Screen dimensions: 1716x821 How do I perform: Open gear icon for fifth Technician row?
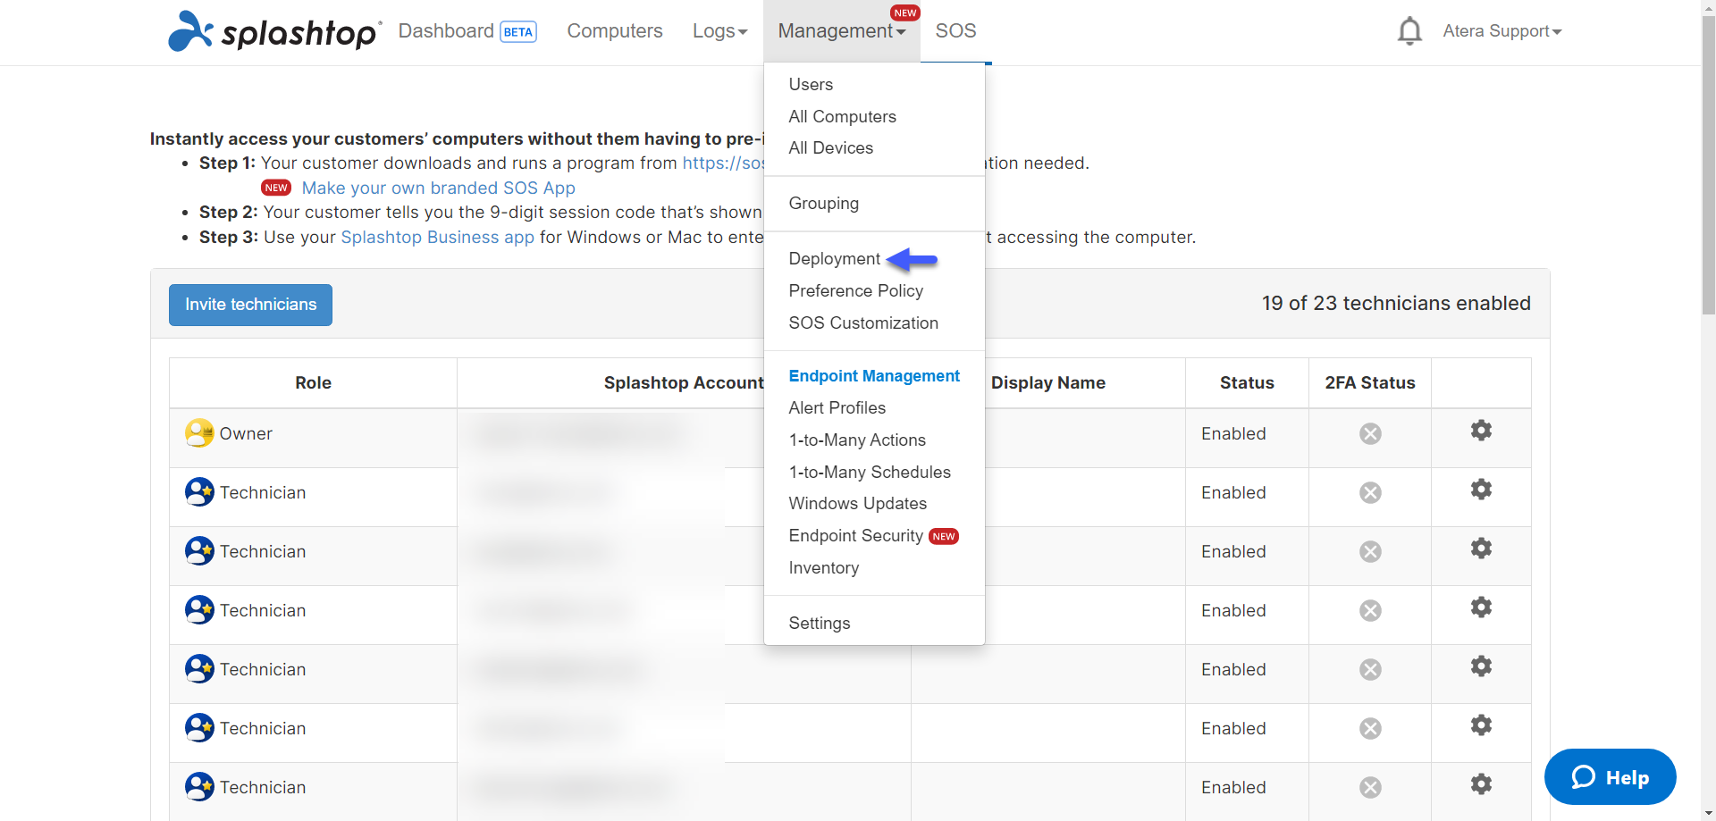[1481, 725]
